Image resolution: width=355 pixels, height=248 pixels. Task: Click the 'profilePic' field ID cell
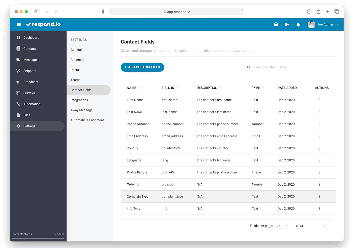[x=169, y=172]
